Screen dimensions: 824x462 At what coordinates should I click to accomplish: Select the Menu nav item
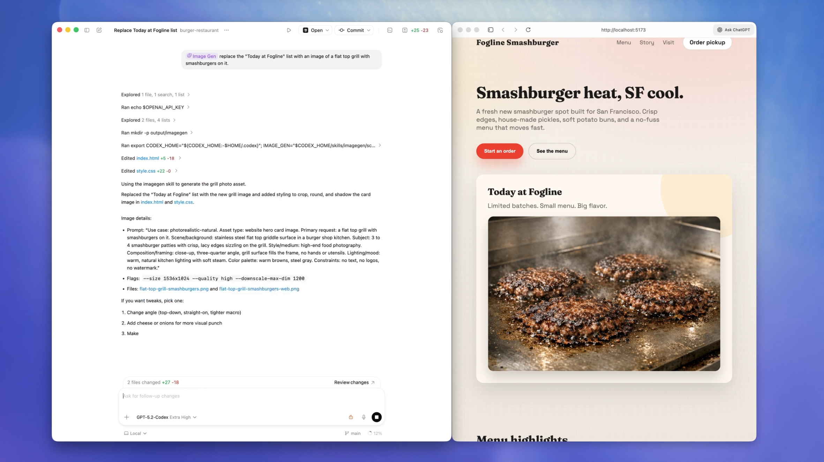[x=623, y=42]
